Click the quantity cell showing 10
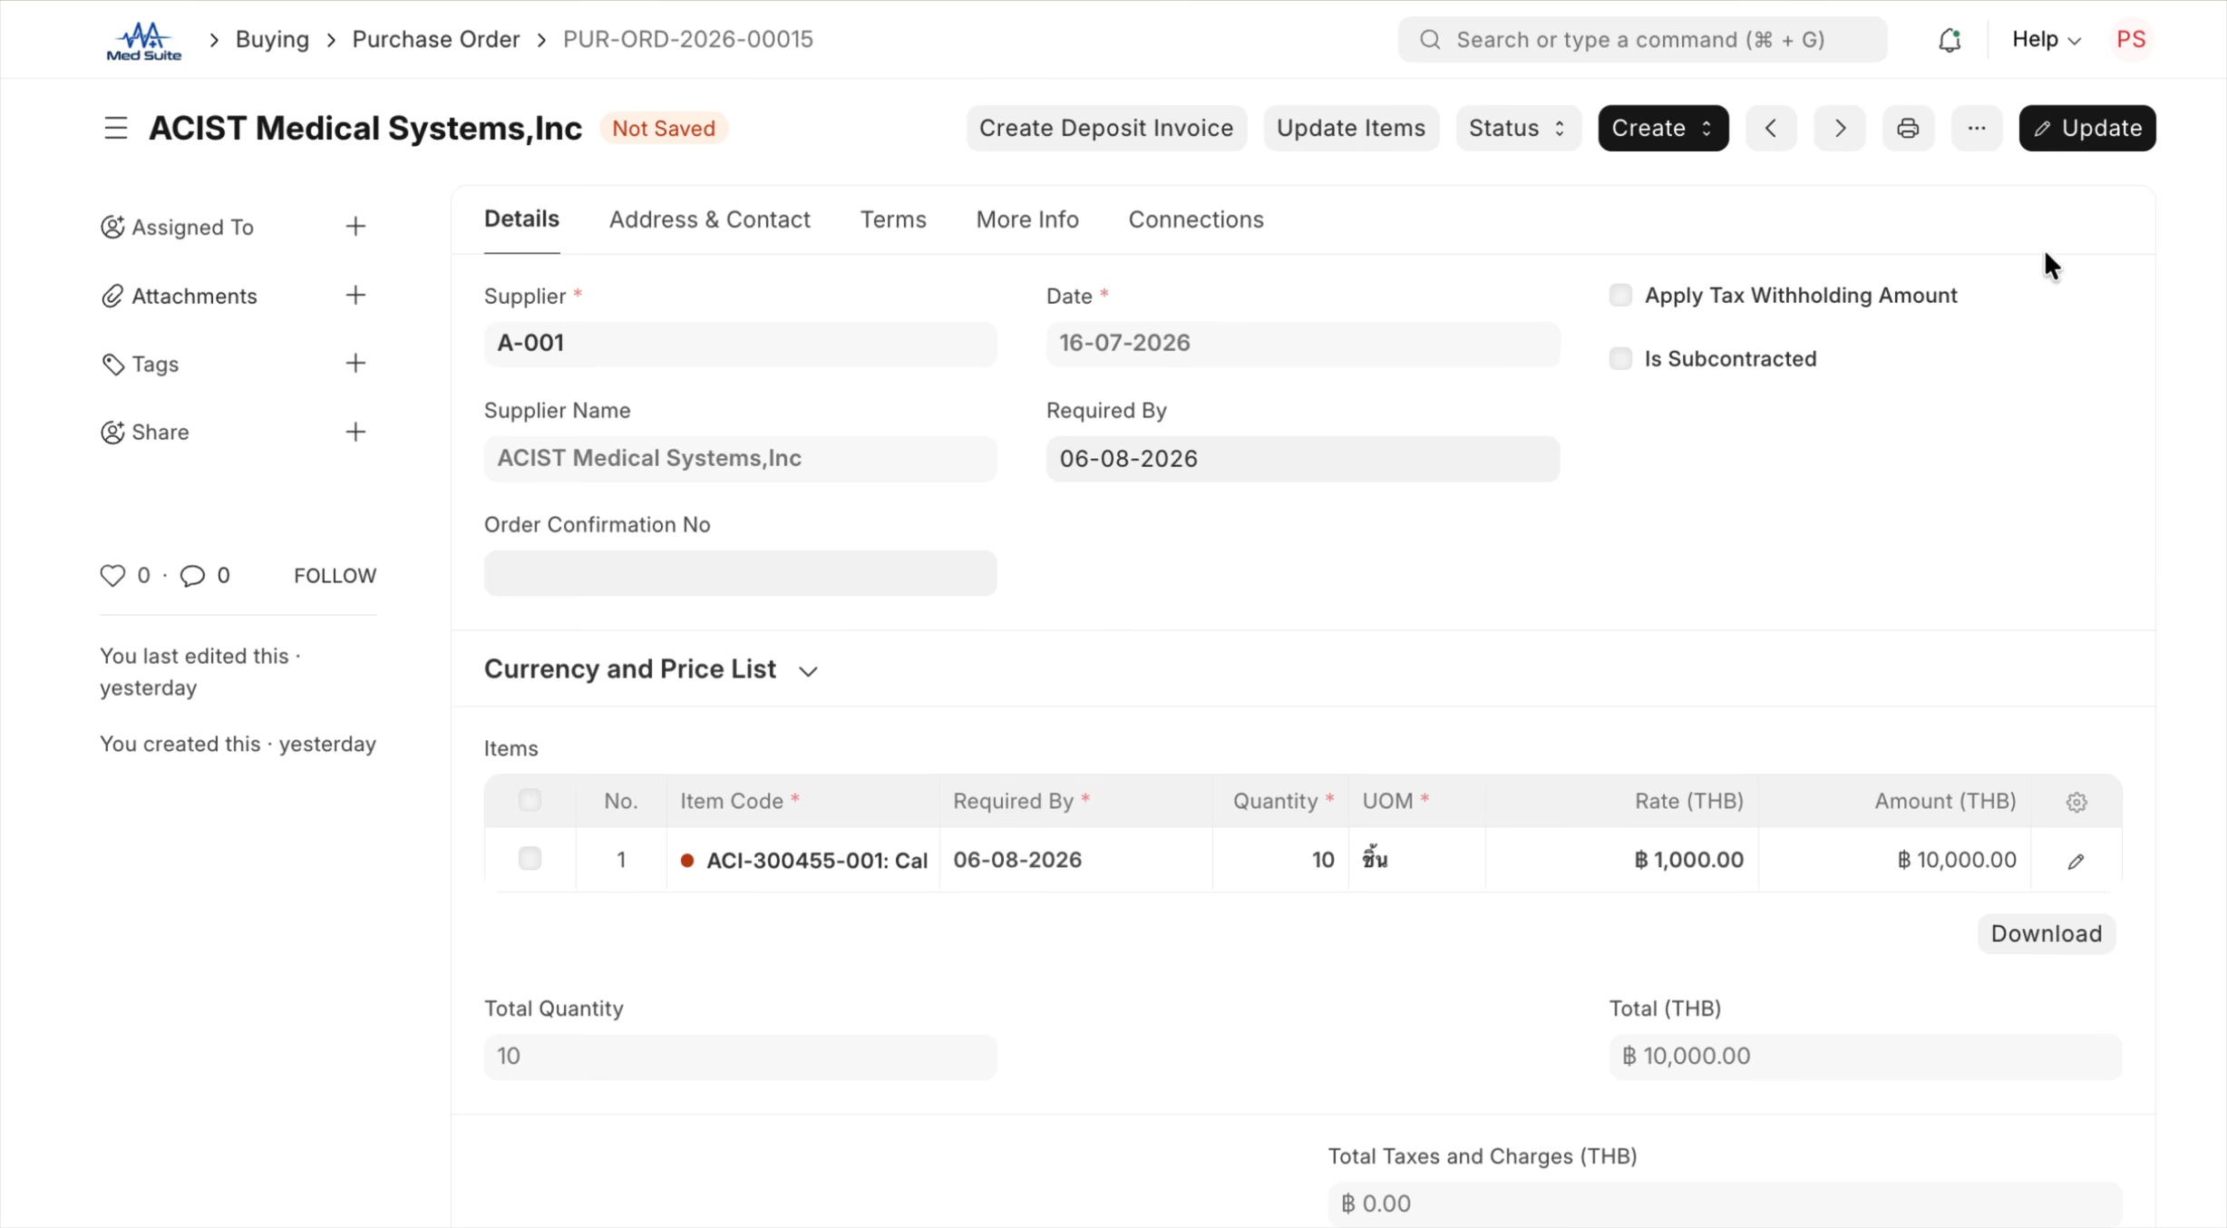 (x=1280, y=860)
